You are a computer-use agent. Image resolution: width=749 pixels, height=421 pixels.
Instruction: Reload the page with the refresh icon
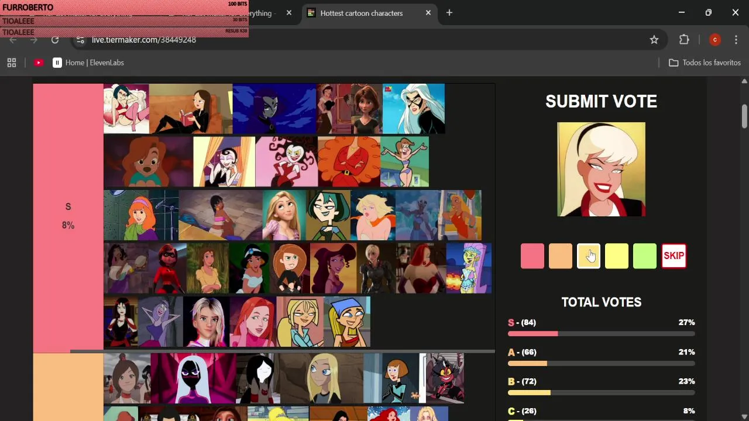point(55,40)
